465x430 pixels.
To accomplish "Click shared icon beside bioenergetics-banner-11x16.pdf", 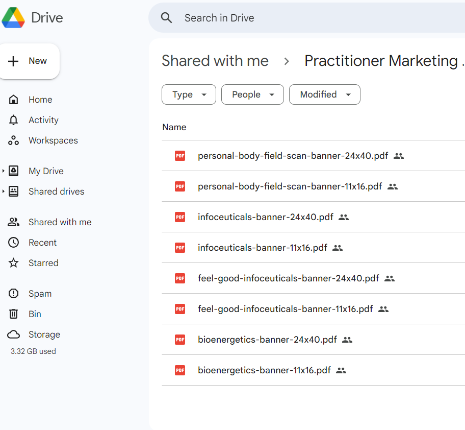I will point(341,371).
